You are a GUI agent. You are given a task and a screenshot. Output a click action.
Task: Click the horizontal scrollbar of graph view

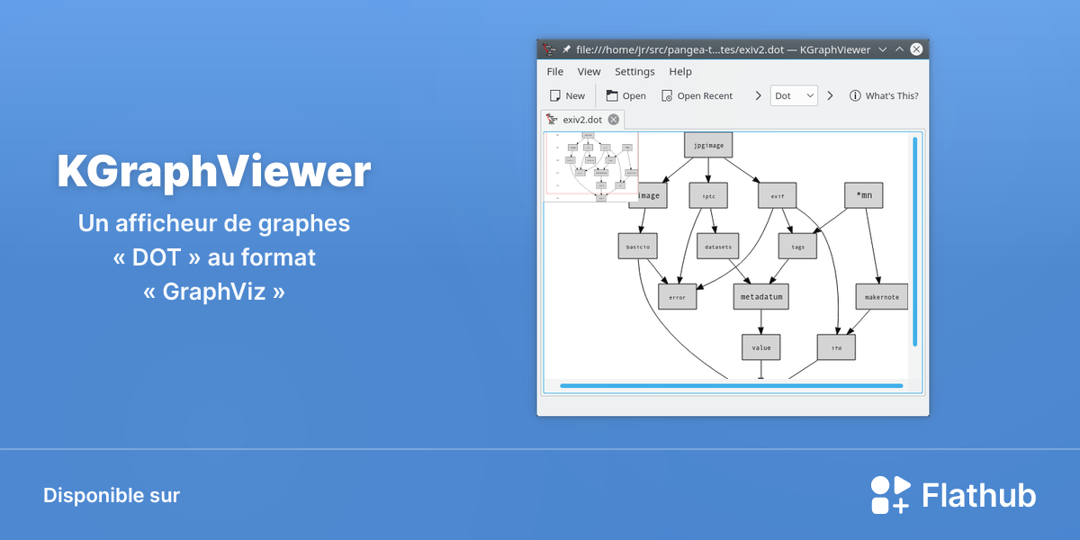click(731, 386)
